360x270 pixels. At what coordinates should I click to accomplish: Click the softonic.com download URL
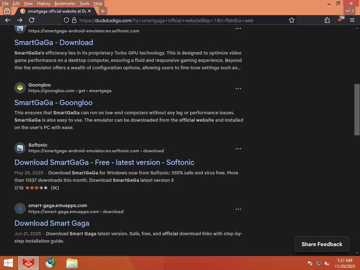[x=96, y=151]
